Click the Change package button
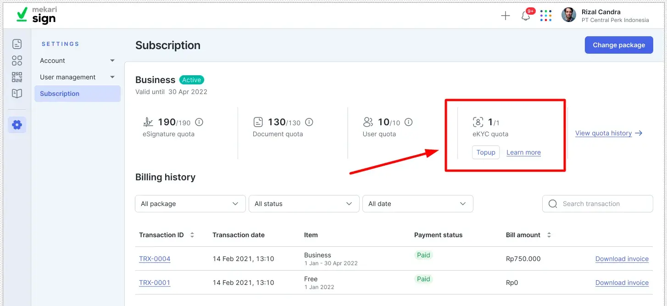This screenshot has height=306, width=667. 619,45
